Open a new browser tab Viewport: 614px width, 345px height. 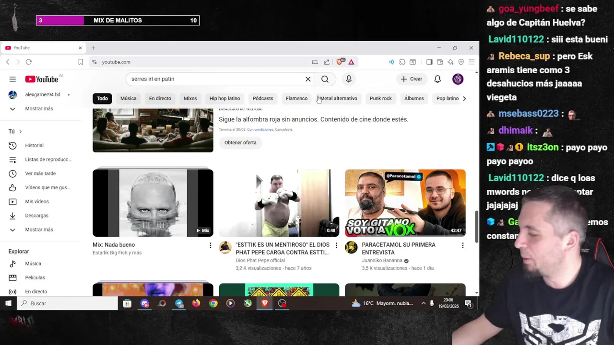pyautogui.click(x=94, y=48)
